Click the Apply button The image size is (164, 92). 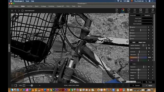click(x=149, y=86)
